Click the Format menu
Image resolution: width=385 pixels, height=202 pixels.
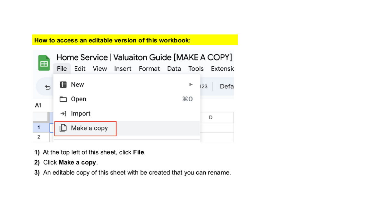pos(149,69)
